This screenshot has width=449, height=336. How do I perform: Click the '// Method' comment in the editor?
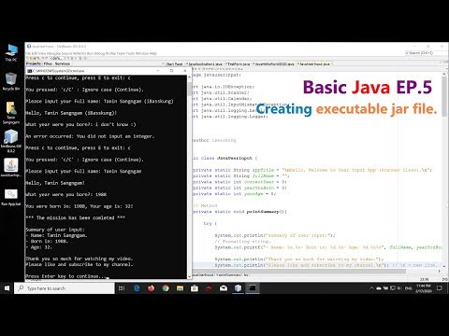[x=205, y=205]
